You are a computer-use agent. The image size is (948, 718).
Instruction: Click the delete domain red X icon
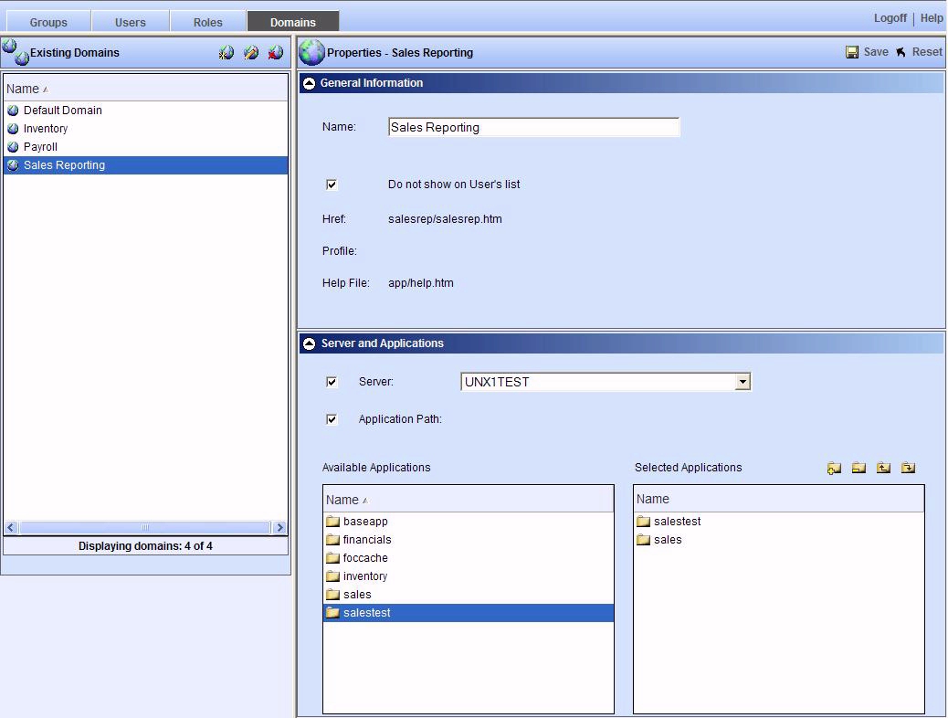pyautogui.click(x=276, y=53)
